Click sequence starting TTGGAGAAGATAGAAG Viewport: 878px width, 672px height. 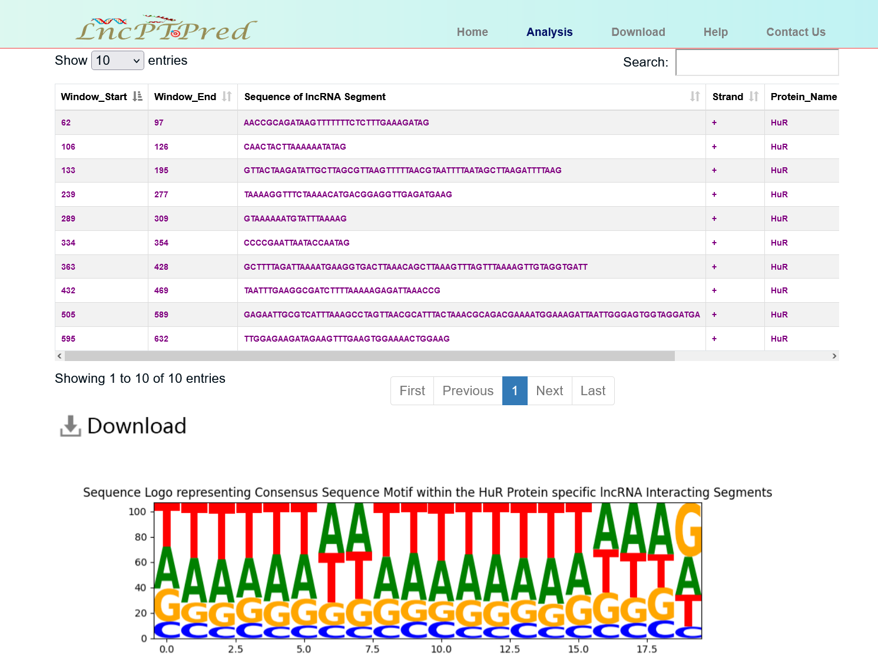(347, 339)
